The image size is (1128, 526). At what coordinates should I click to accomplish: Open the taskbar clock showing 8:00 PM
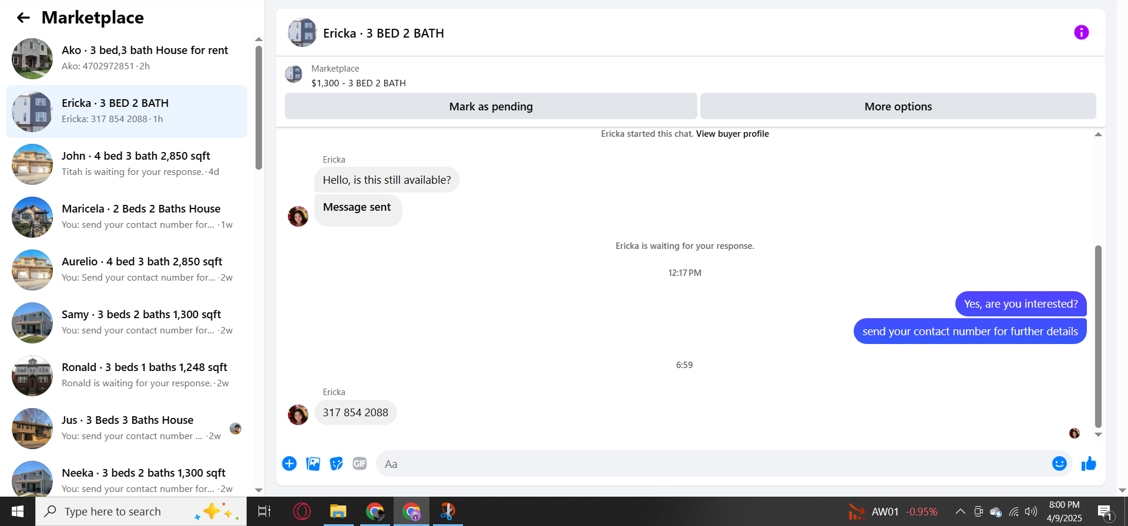pyautogui.click(x=1065, y=511)
